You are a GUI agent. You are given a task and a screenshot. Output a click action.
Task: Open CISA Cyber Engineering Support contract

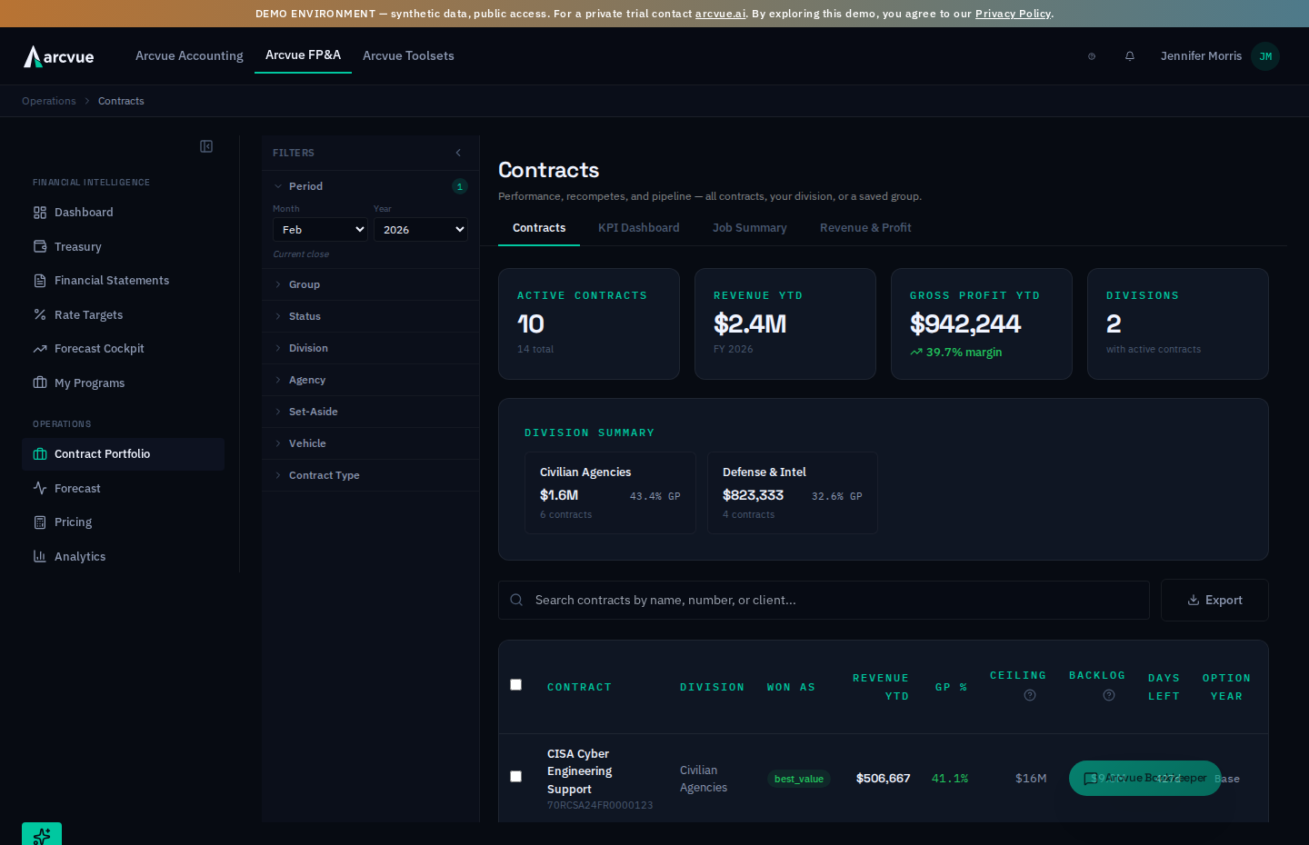[579, 771]
